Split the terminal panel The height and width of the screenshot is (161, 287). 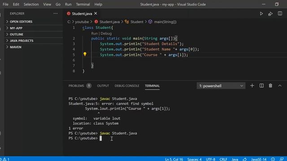pos(261,85)
